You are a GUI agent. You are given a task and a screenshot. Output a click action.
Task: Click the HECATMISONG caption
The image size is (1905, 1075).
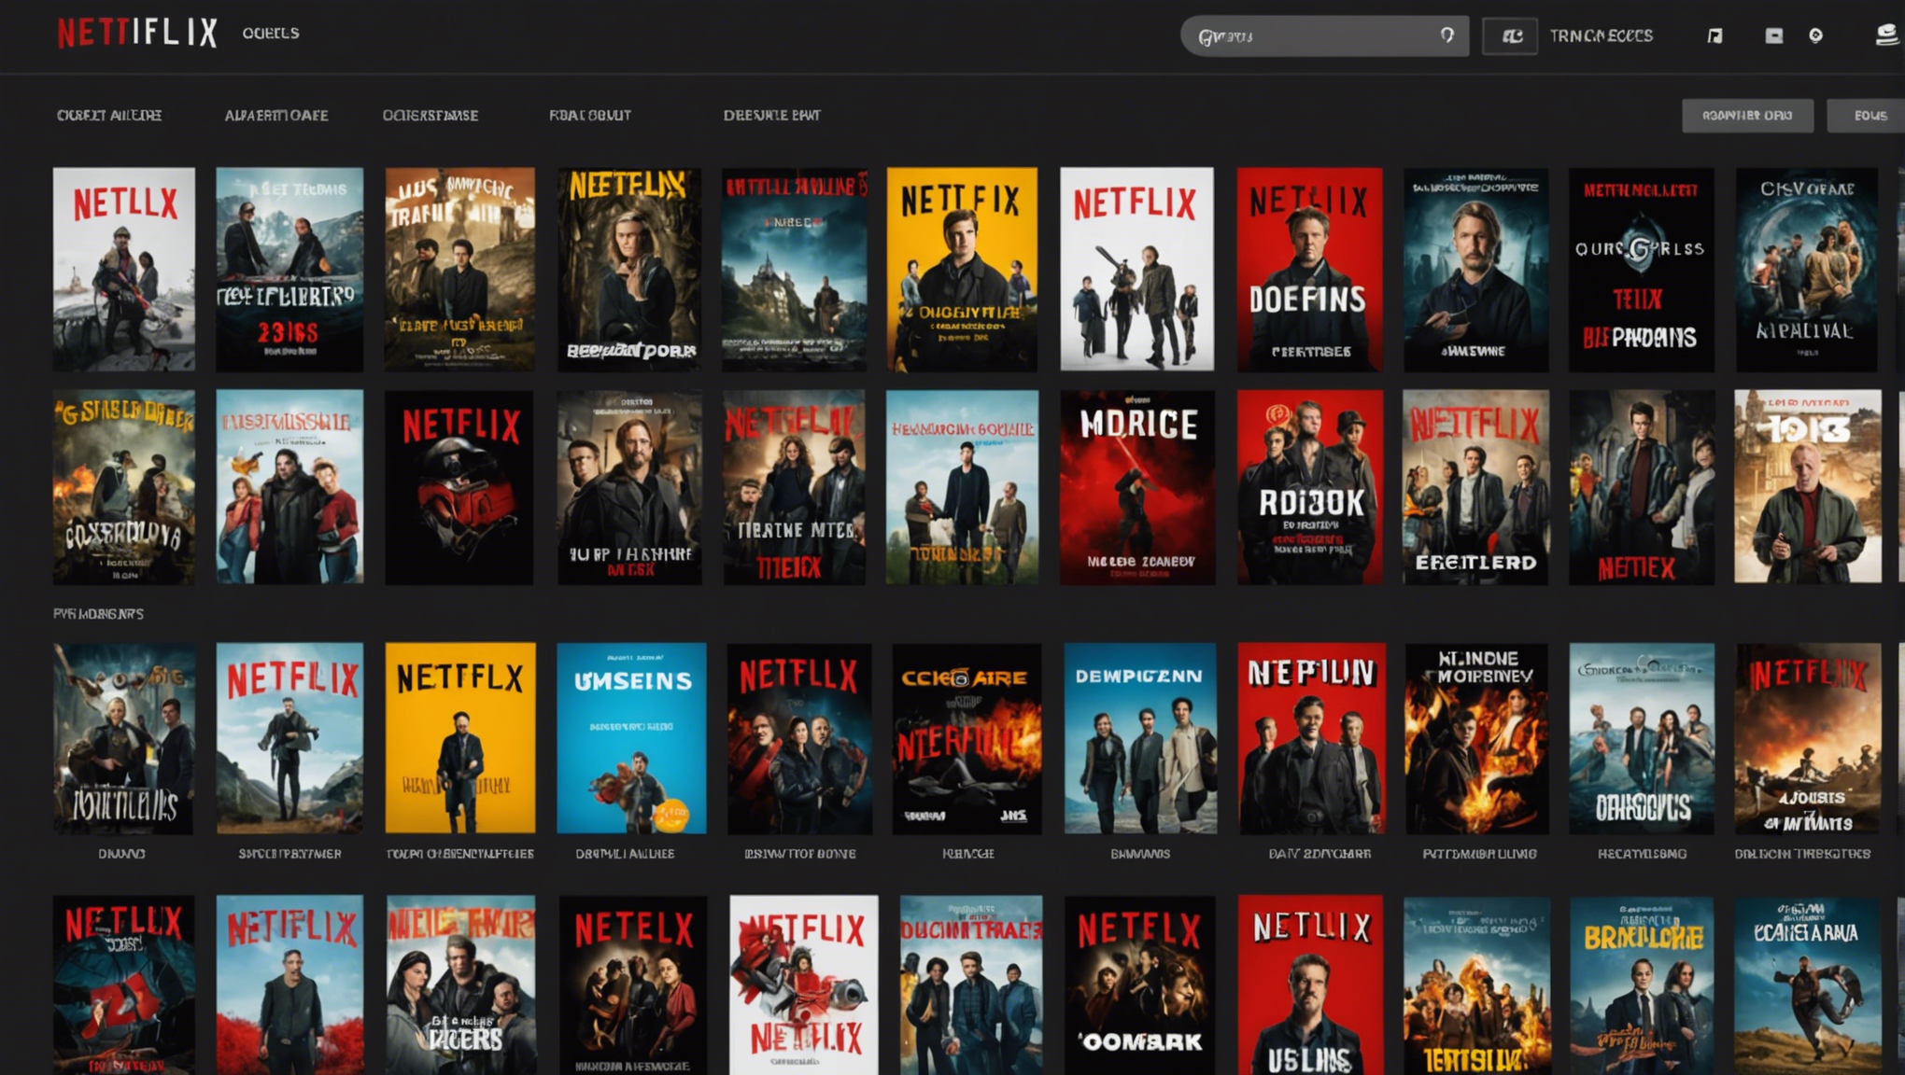pyautogui.click(x=1642, y=853)
